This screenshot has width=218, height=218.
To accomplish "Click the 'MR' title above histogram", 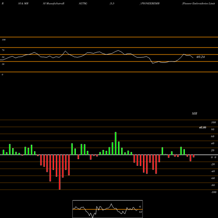I will (194, 113).
